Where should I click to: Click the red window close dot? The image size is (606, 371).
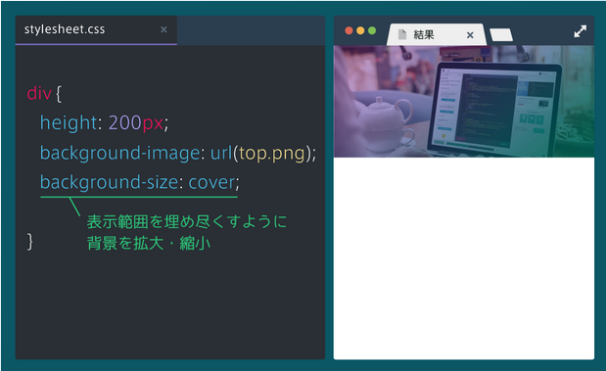tap(349, 30)
